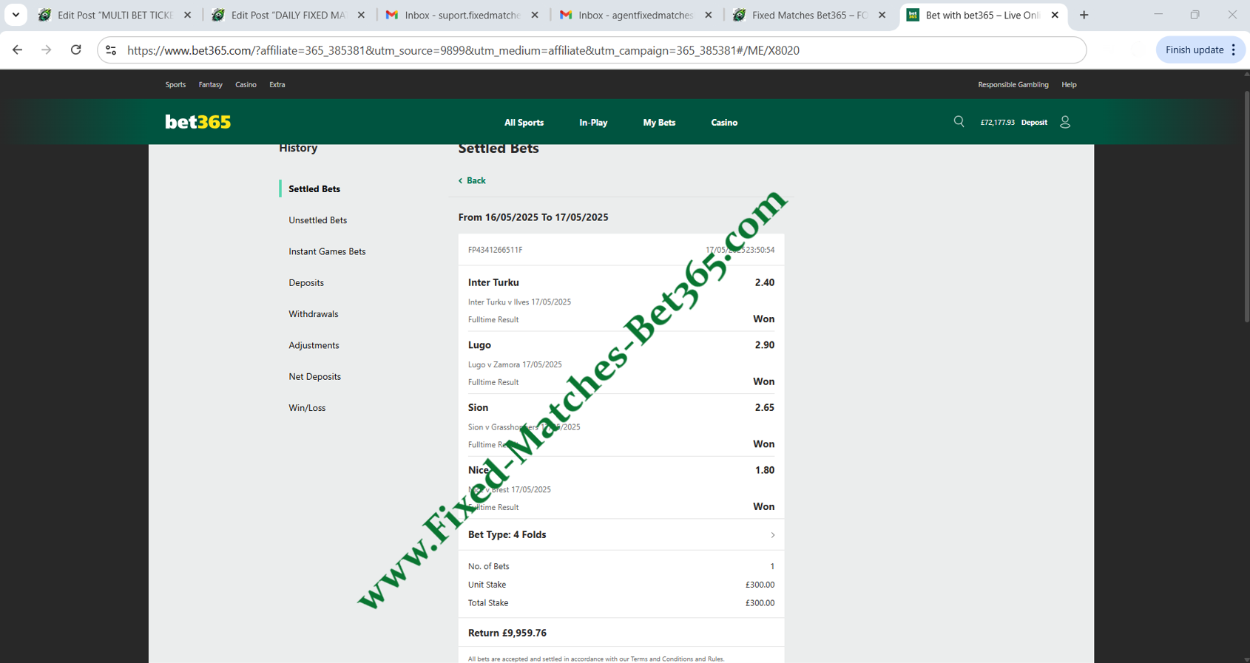1250x663 pixels.
Task: Click the £72,177.93 balance
Action: [997, 123]
